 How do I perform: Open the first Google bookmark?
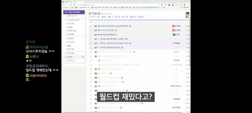click(x=65, y=7)
